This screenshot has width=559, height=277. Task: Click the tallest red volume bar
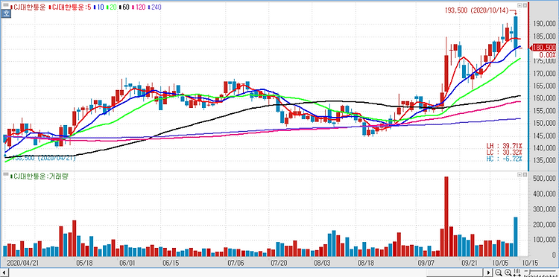point(446,217)
